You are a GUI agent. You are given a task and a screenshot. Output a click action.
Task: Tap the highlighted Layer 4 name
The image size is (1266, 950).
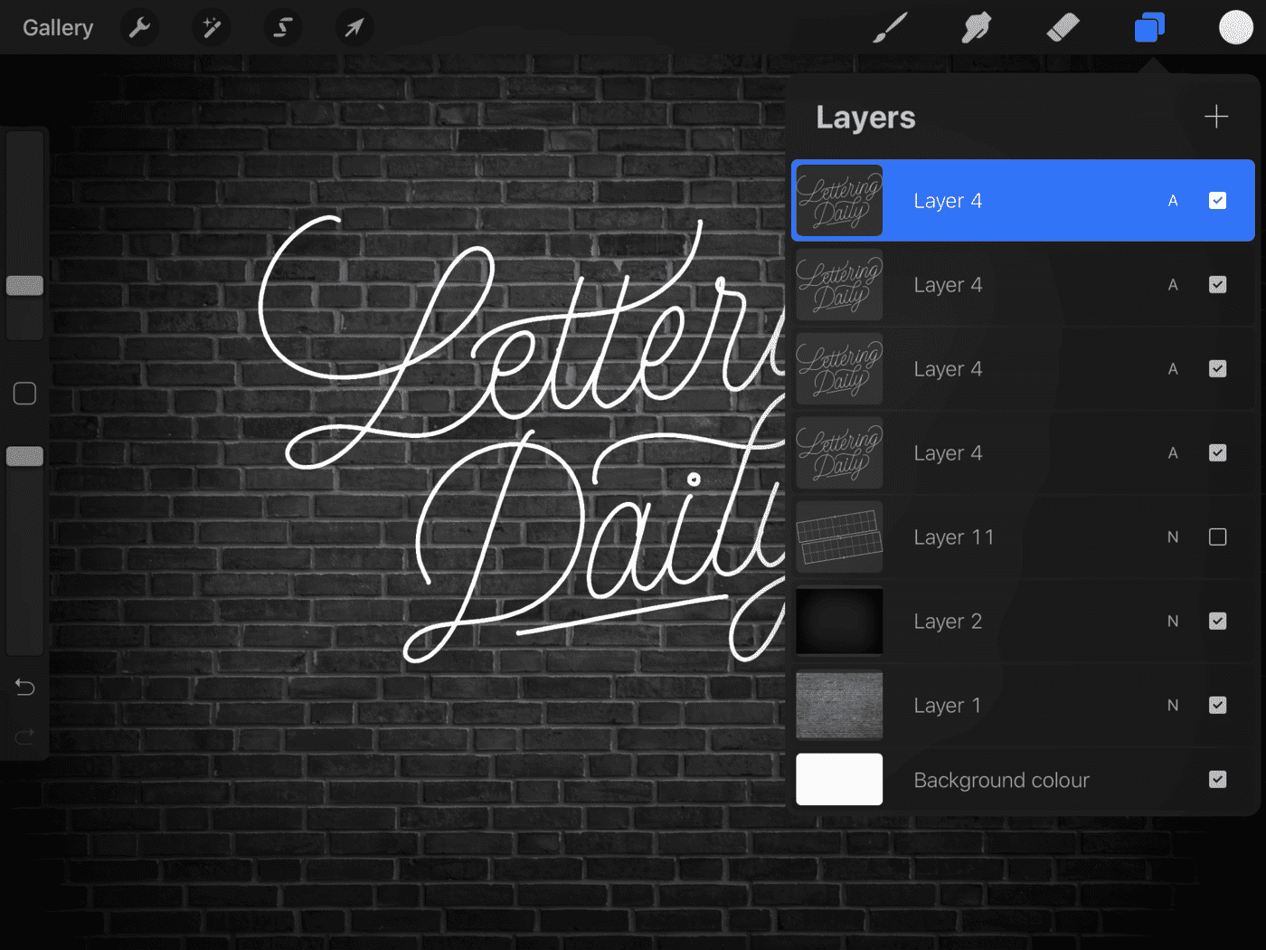(x=948, y=201)
